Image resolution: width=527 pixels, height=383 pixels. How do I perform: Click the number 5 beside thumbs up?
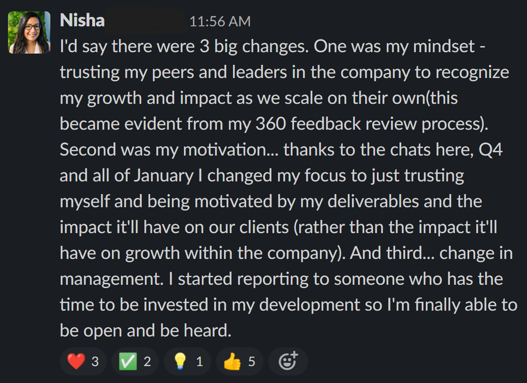click(x=252, y=362)
